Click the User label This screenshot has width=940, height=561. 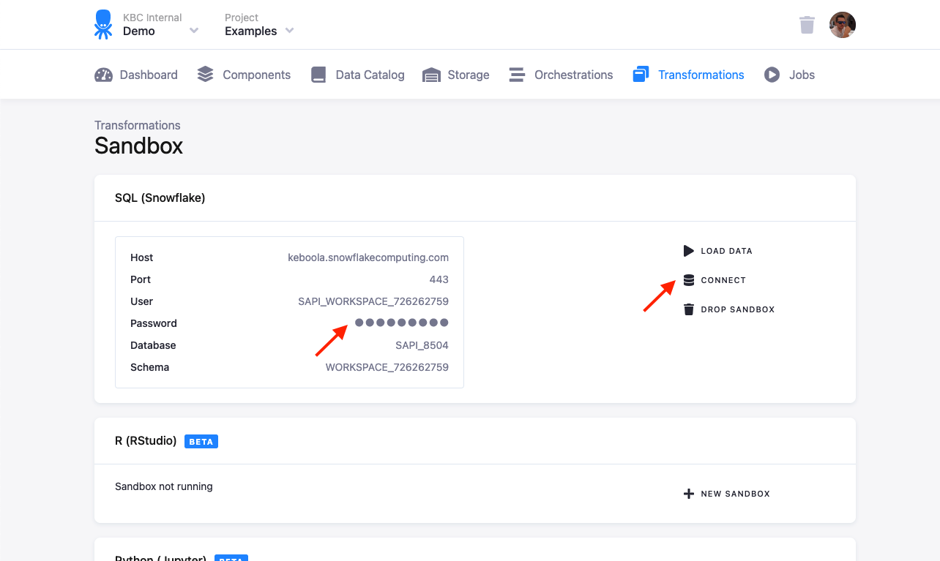pos(142,301)
